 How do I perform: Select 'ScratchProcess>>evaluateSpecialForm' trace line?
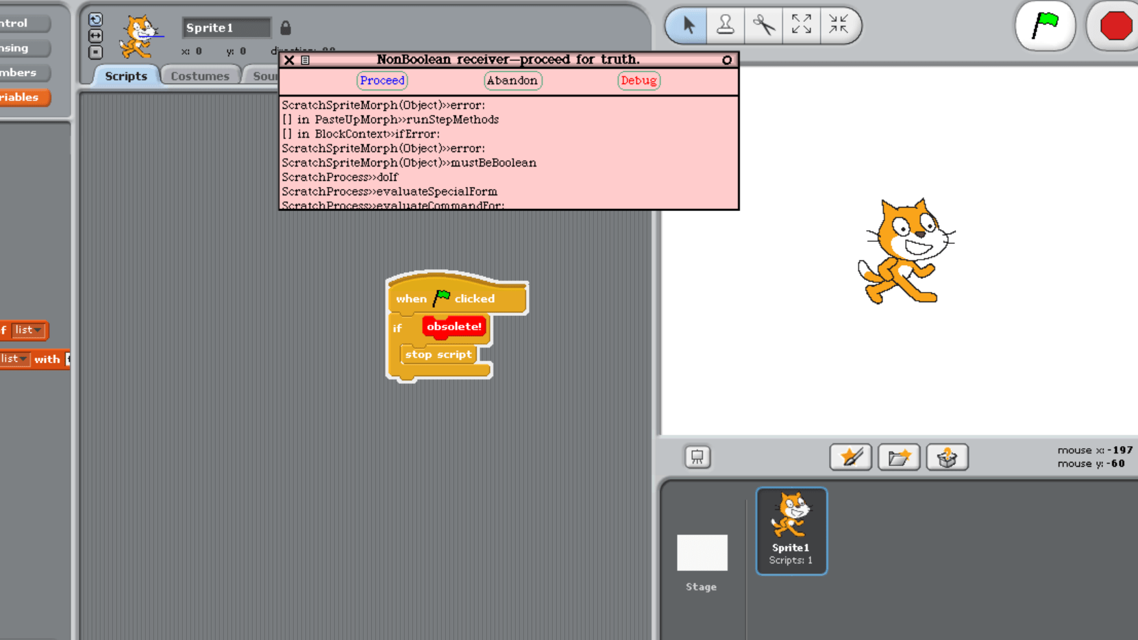point(390,191)
